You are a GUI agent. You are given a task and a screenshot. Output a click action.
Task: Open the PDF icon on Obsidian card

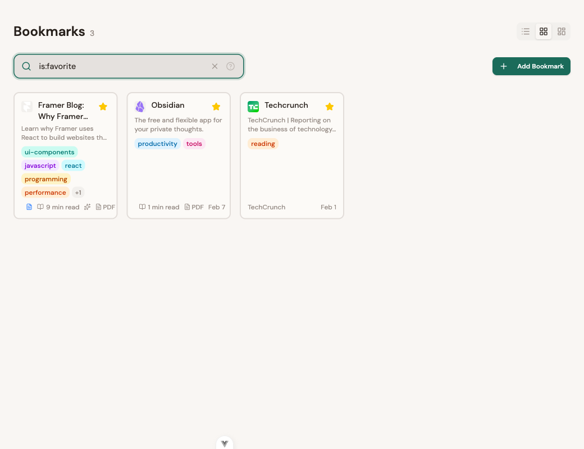(194, 207)
